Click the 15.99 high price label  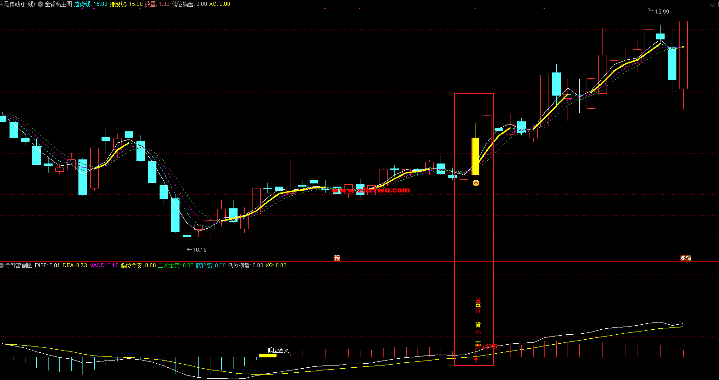pos(662,12)
